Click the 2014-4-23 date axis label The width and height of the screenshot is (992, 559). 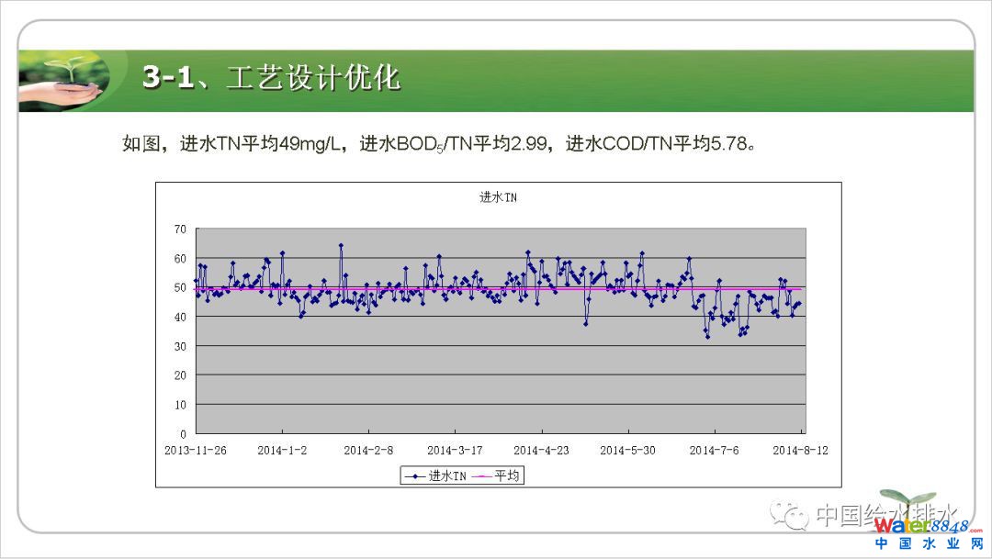pyautogui.click(x=541, y=450)
